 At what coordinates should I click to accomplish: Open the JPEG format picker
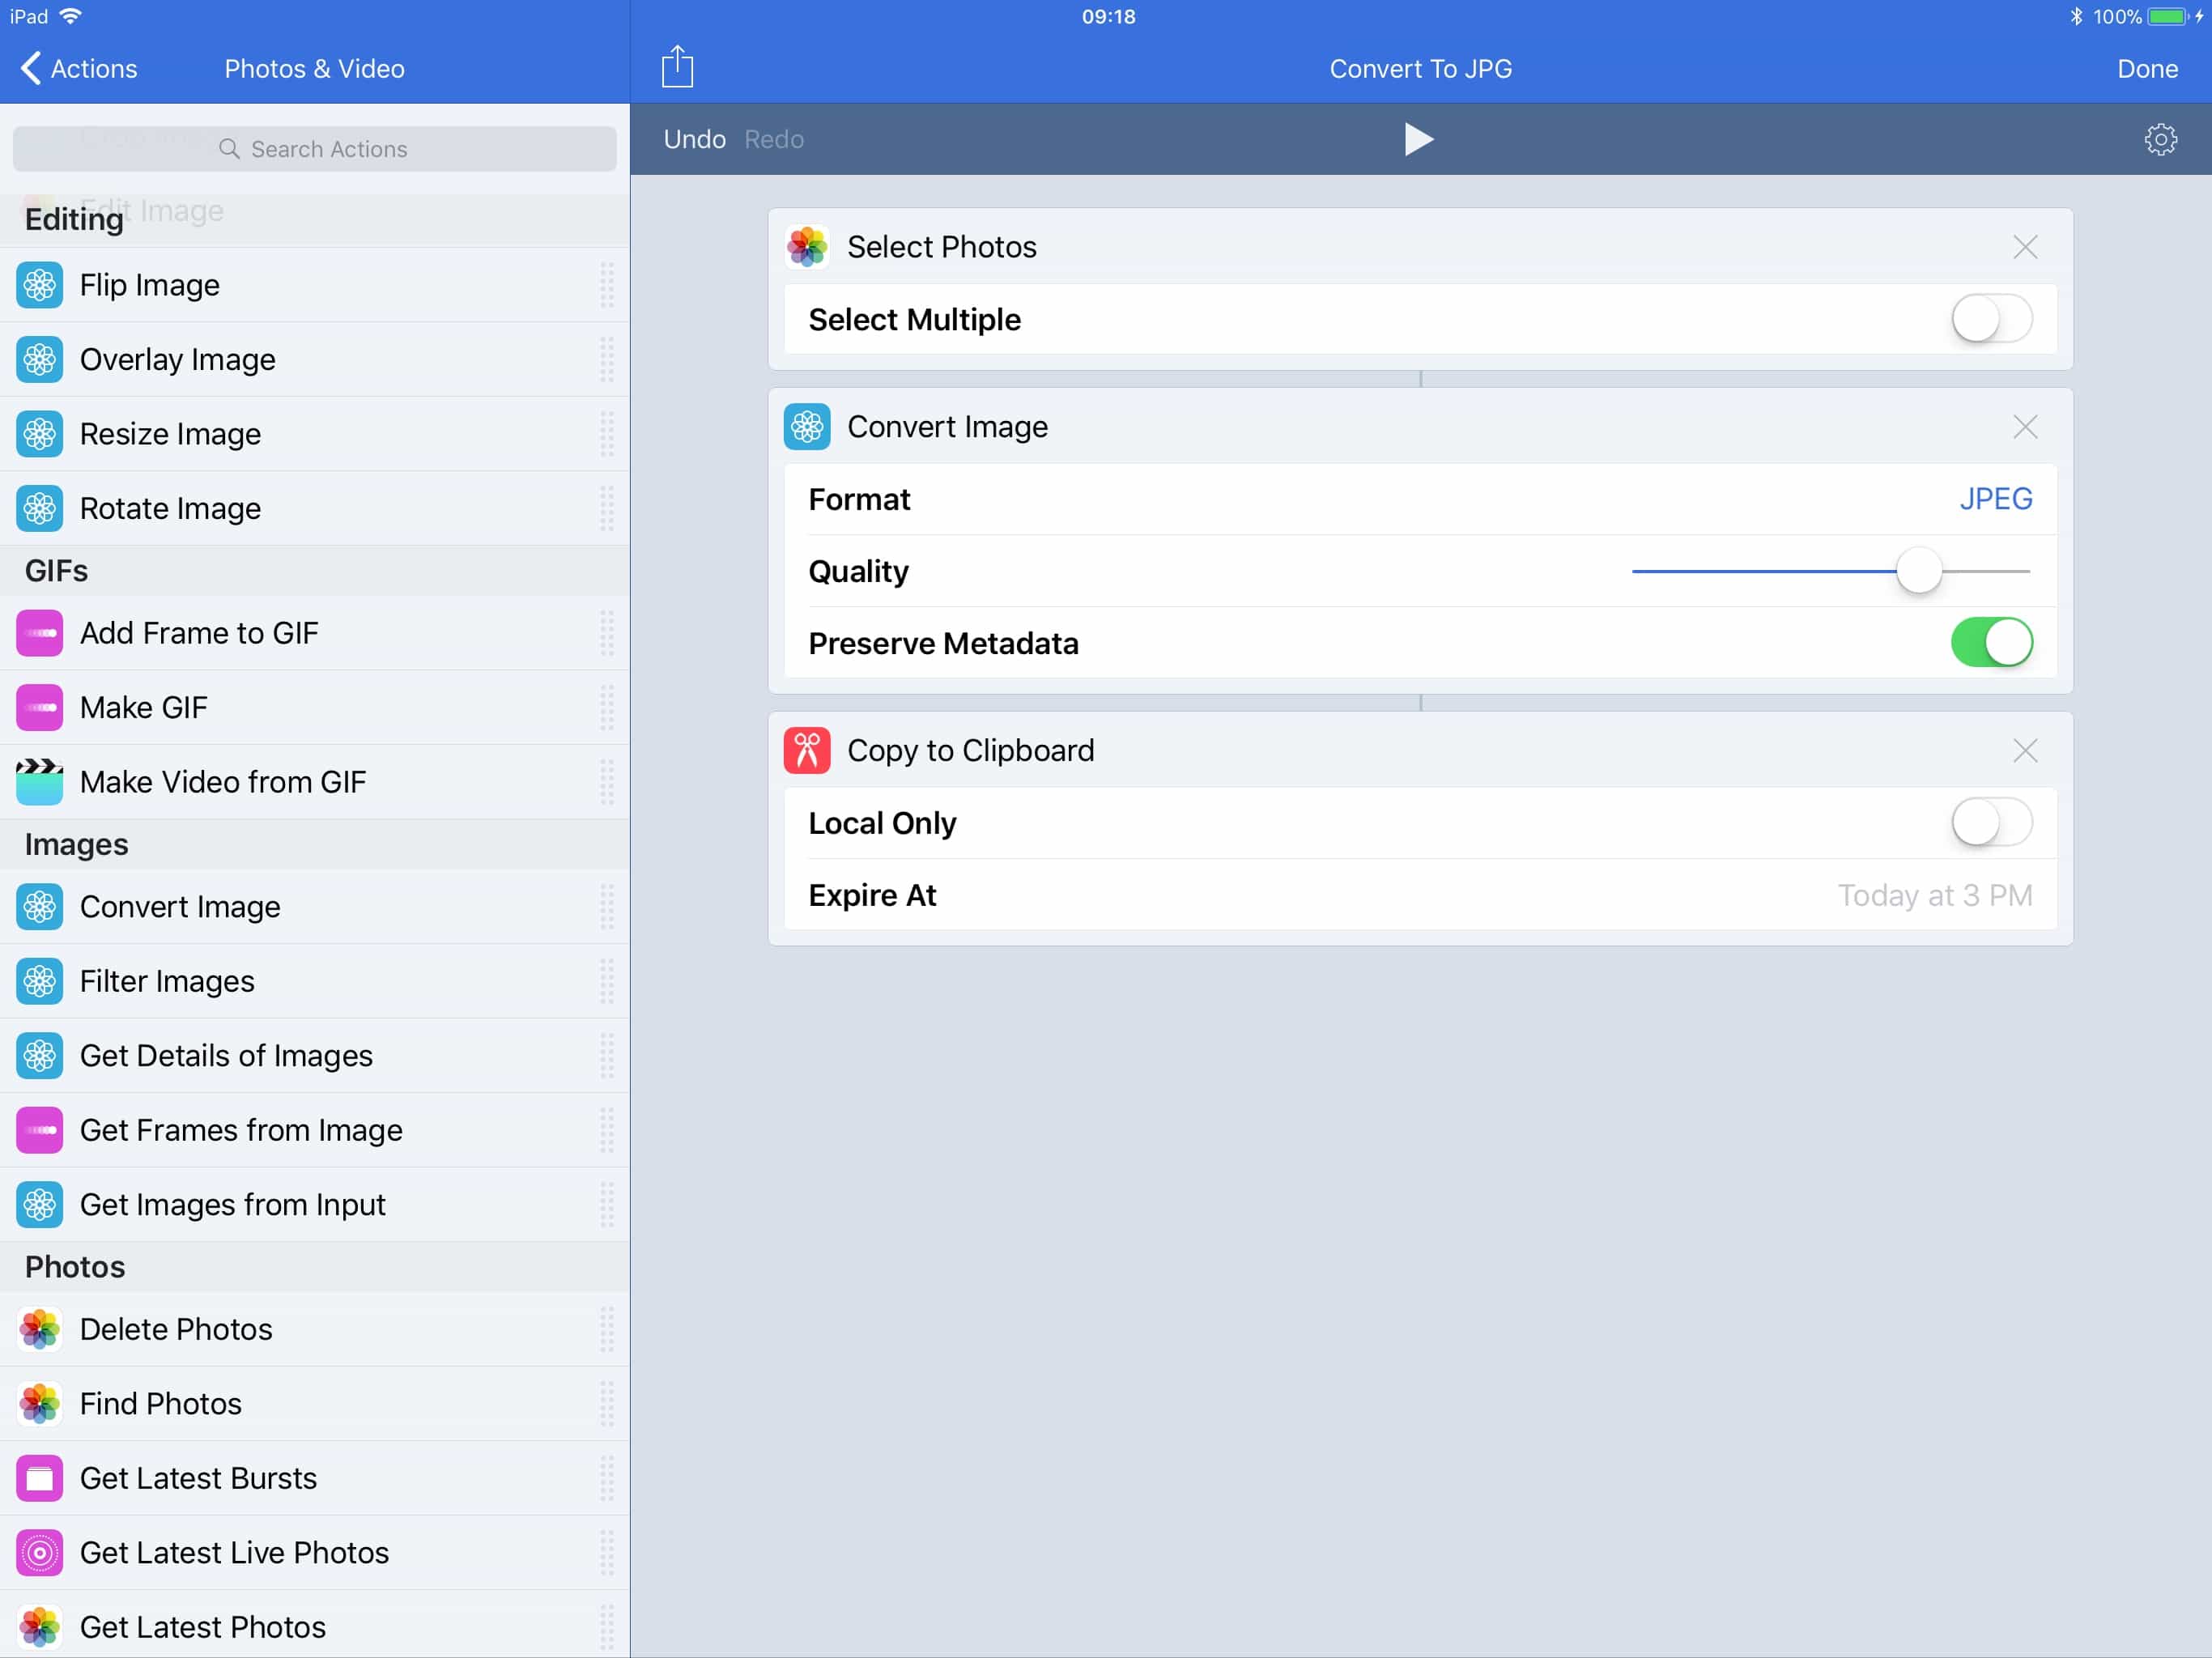1994,499
